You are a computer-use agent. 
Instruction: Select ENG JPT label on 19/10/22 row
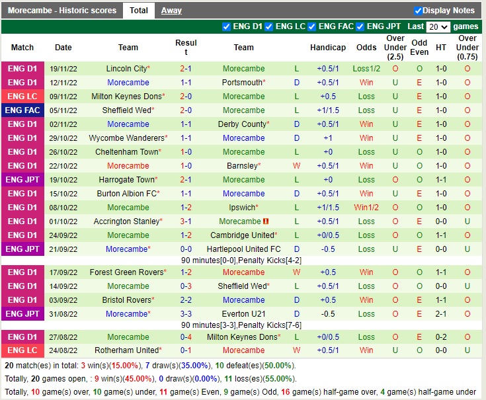click(22, 180)
